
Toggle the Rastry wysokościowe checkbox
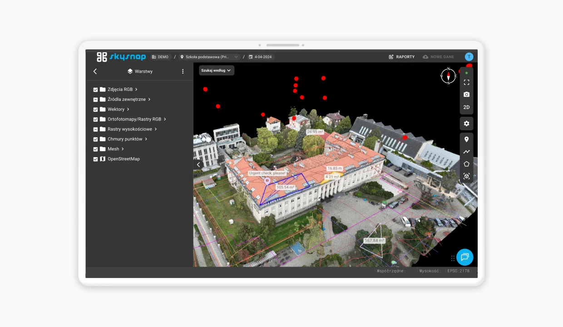point(95,129)
